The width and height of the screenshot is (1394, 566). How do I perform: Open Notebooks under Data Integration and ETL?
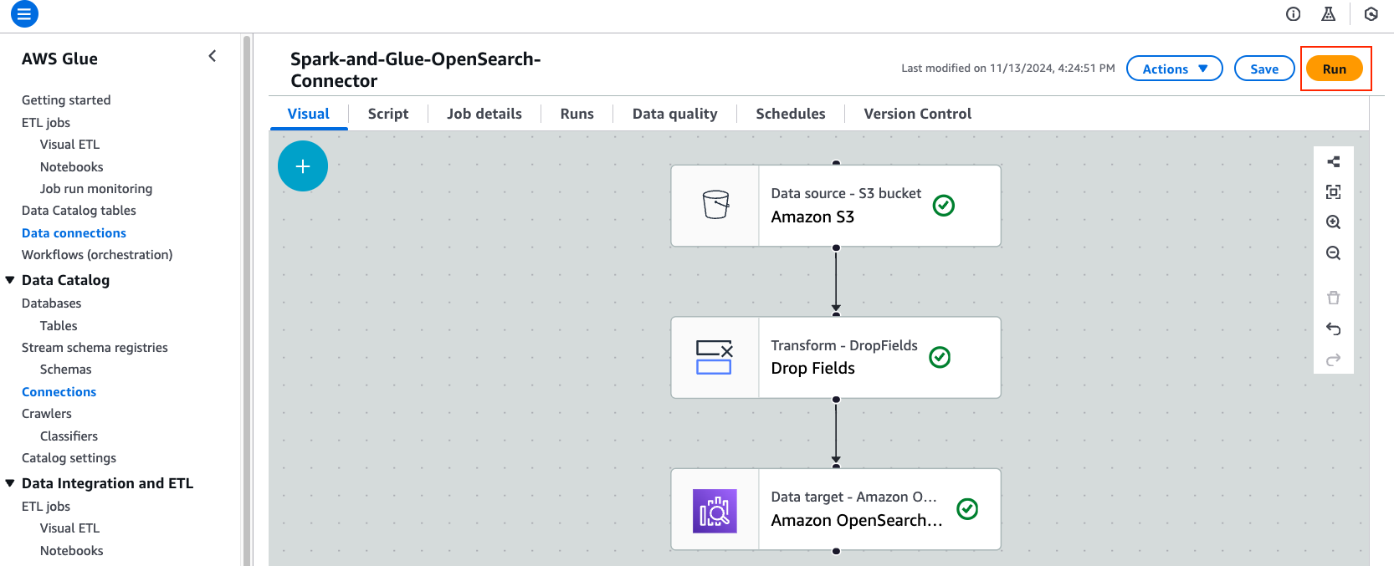pyautogui.click(x=72, y=551)
